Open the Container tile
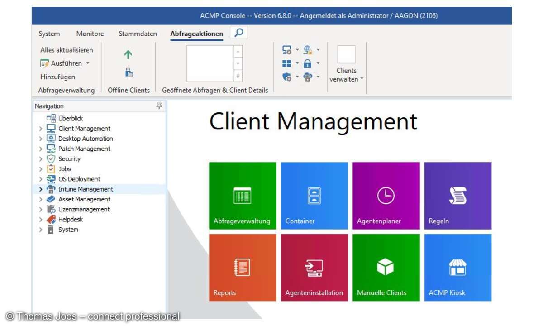Image resolution: width=543 pixels, height=326 pixels. pos(314,195)
